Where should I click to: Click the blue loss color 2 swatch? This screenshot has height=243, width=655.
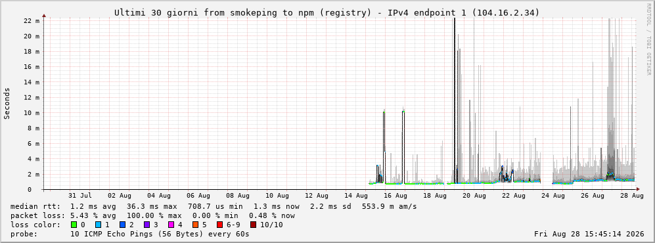pos(122,225)
